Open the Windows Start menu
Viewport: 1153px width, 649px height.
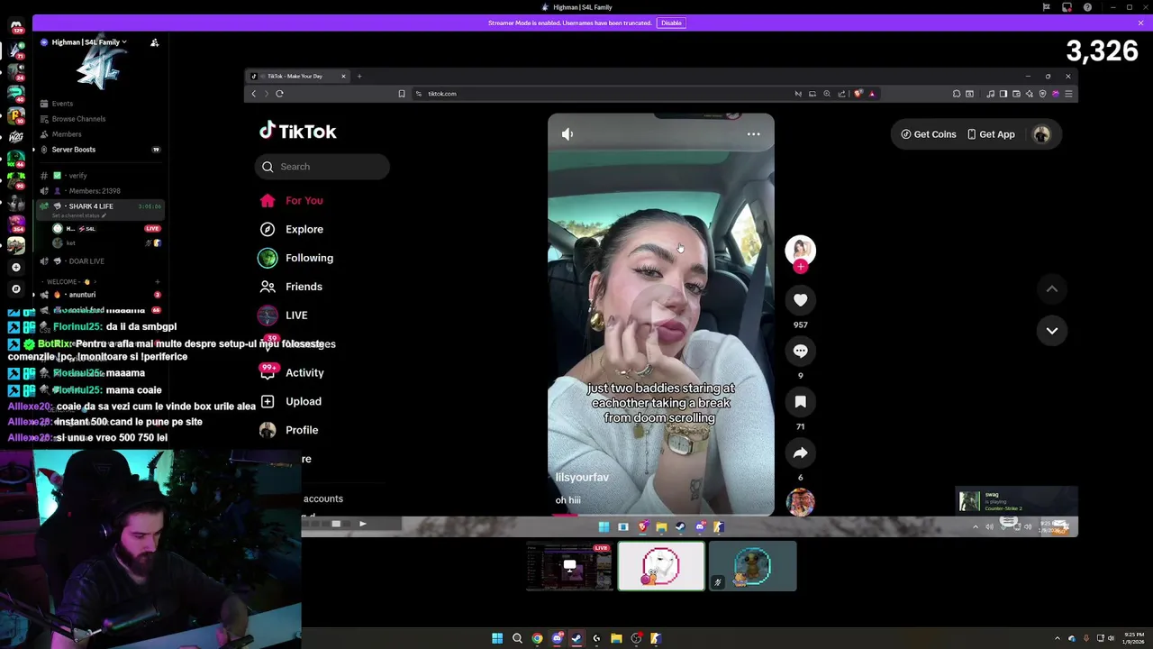click(x=497, y=638)
